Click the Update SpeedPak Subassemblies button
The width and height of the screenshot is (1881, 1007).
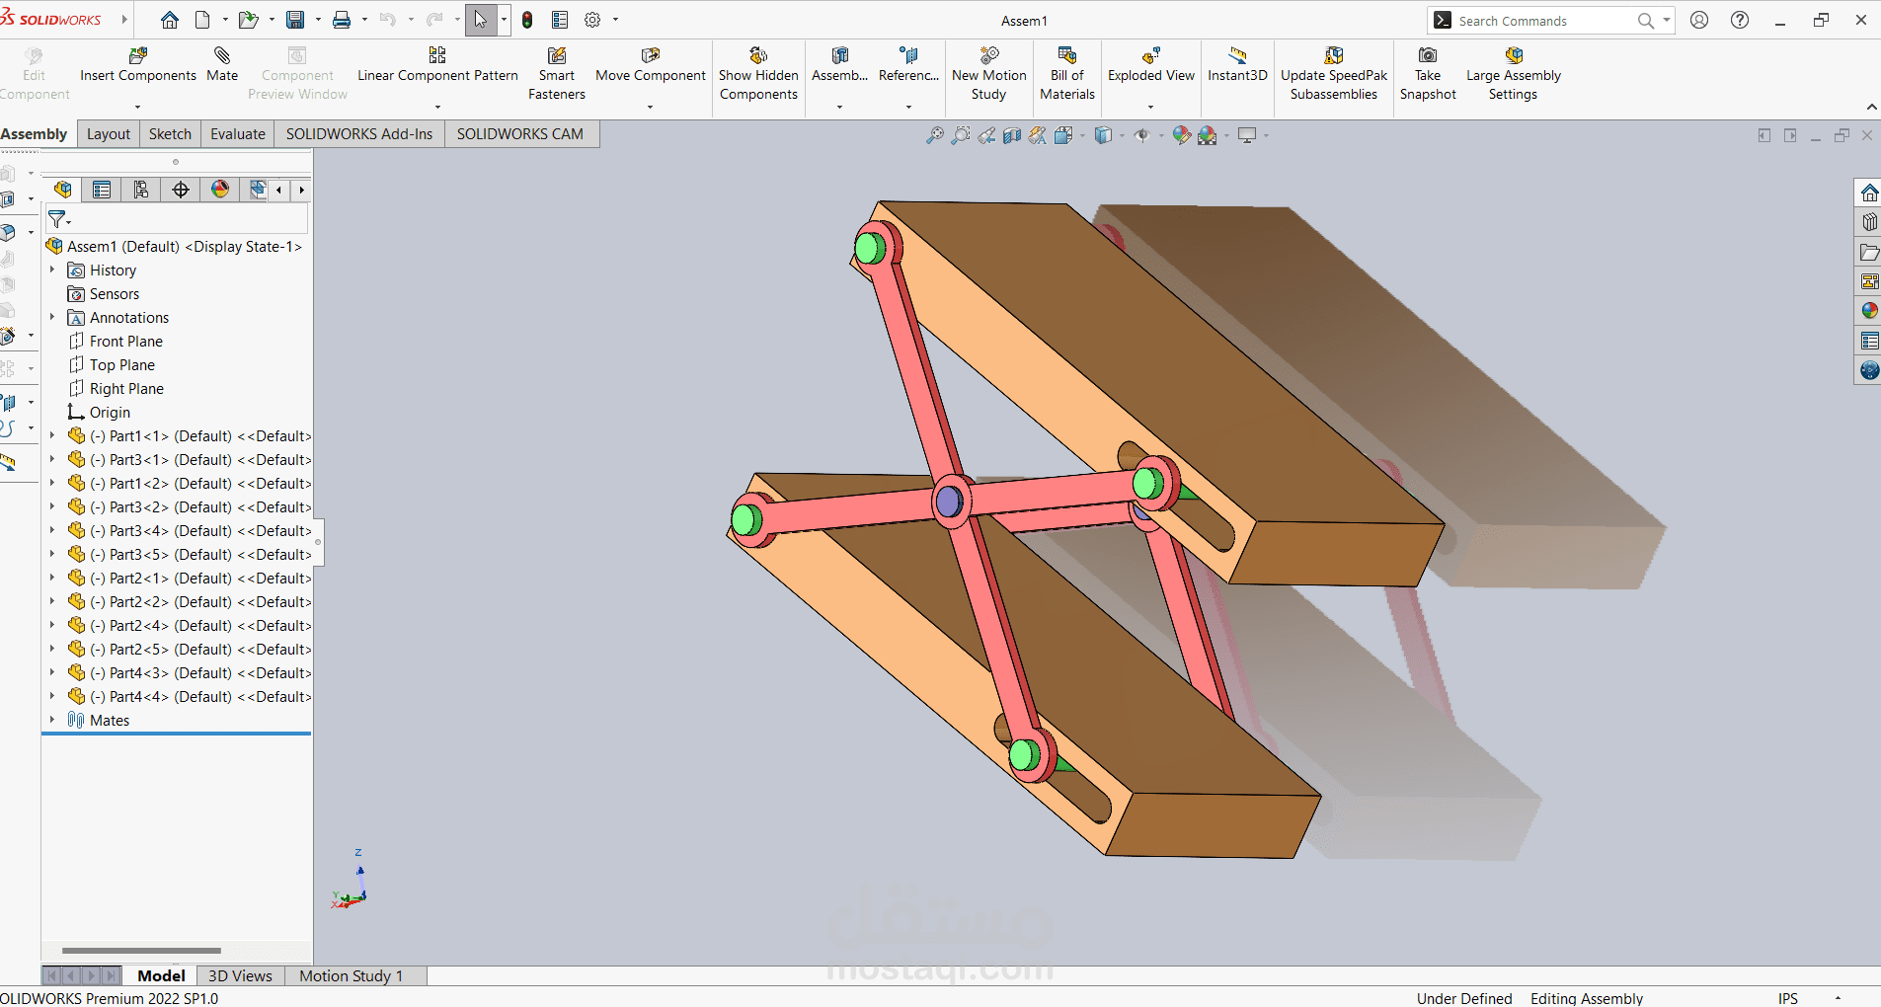(x=1334, y=74)
